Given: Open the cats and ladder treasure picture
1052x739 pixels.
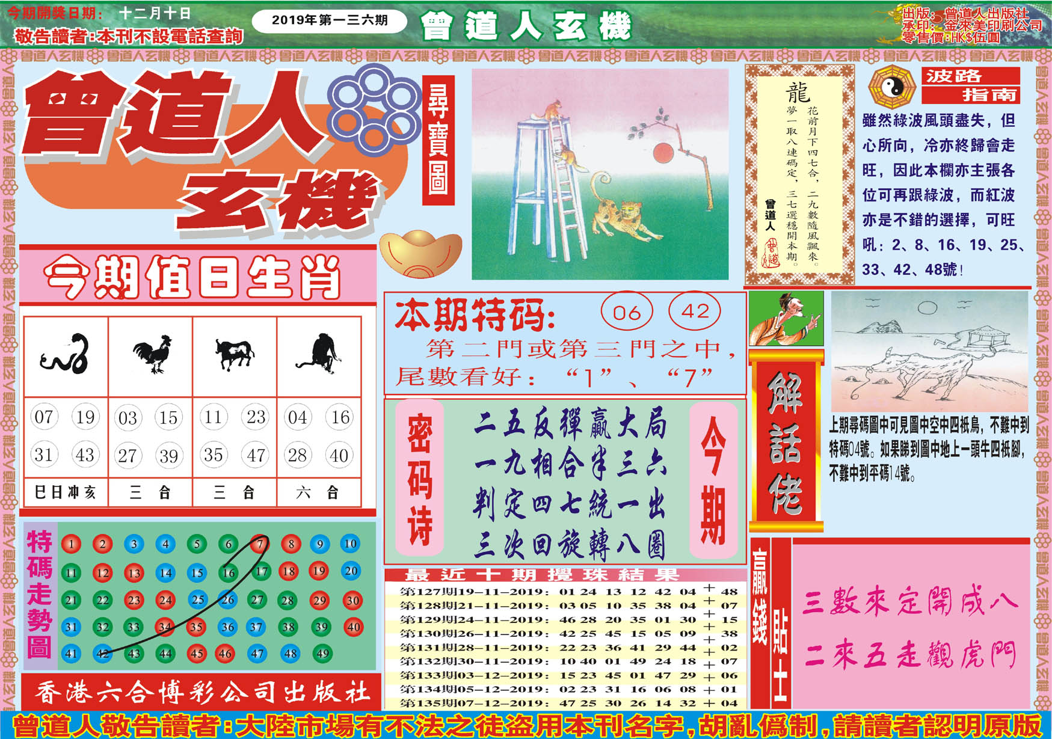Looking at the screenshot, I should pos(600,174).
